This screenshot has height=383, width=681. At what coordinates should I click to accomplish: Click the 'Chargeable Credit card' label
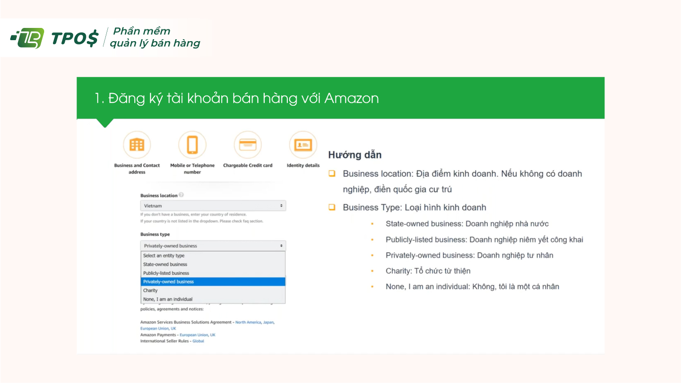pos(248,166)
